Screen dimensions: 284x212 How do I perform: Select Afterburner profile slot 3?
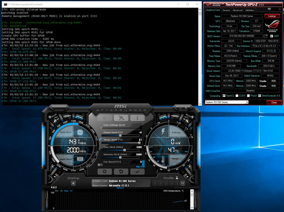(166, 184)
